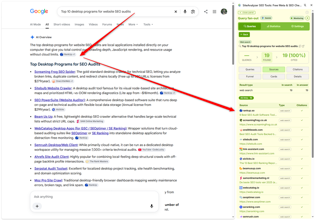Click the Google search query field
316x220 pixels.
pyautogui.click(x=116, y=11)
